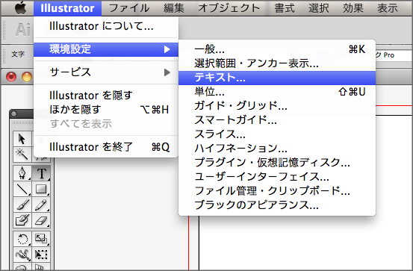413x271 pixels.
Task: Choose Illustrator を隠す
Action: coord(106,95)
